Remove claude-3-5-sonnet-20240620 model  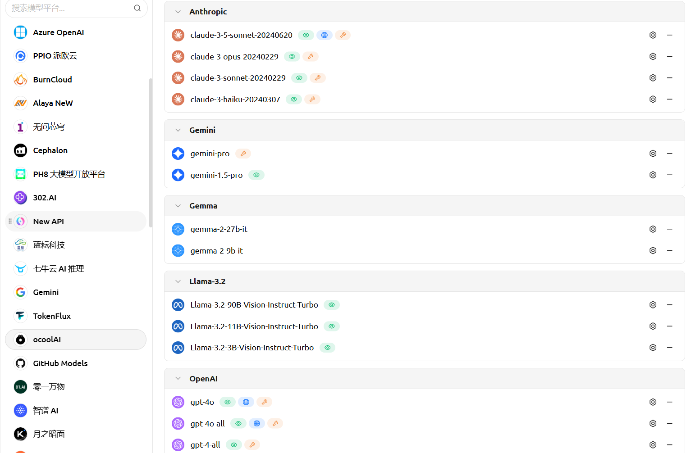click(x=670, y=35)
